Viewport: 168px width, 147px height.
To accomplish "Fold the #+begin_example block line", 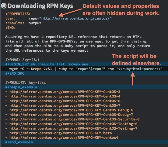I will 21,87.
